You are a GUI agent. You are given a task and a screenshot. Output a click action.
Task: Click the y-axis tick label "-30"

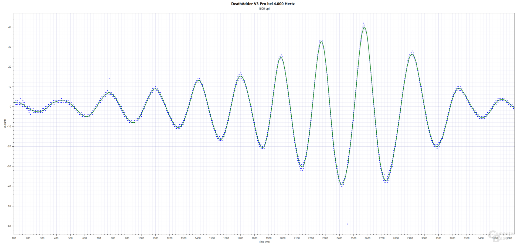[9, 166]
